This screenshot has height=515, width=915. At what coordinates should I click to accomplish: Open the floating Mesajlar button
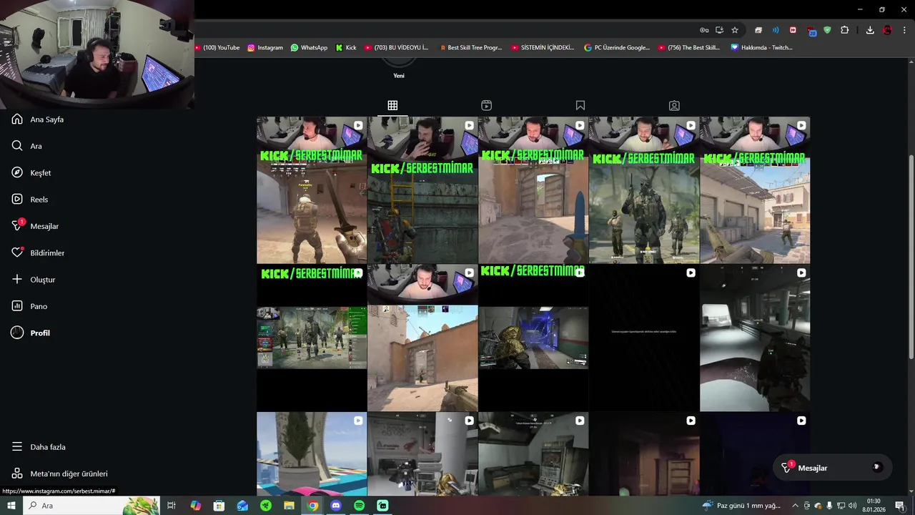click(832, 468)
